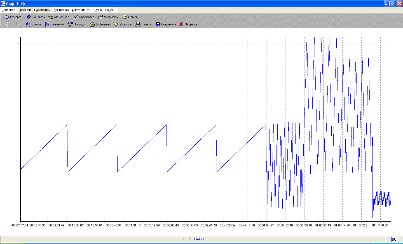Click time label 01:06:14.20 on the axis
The width and height of the screenshot is (403, 244).
(x=342, y=225)
